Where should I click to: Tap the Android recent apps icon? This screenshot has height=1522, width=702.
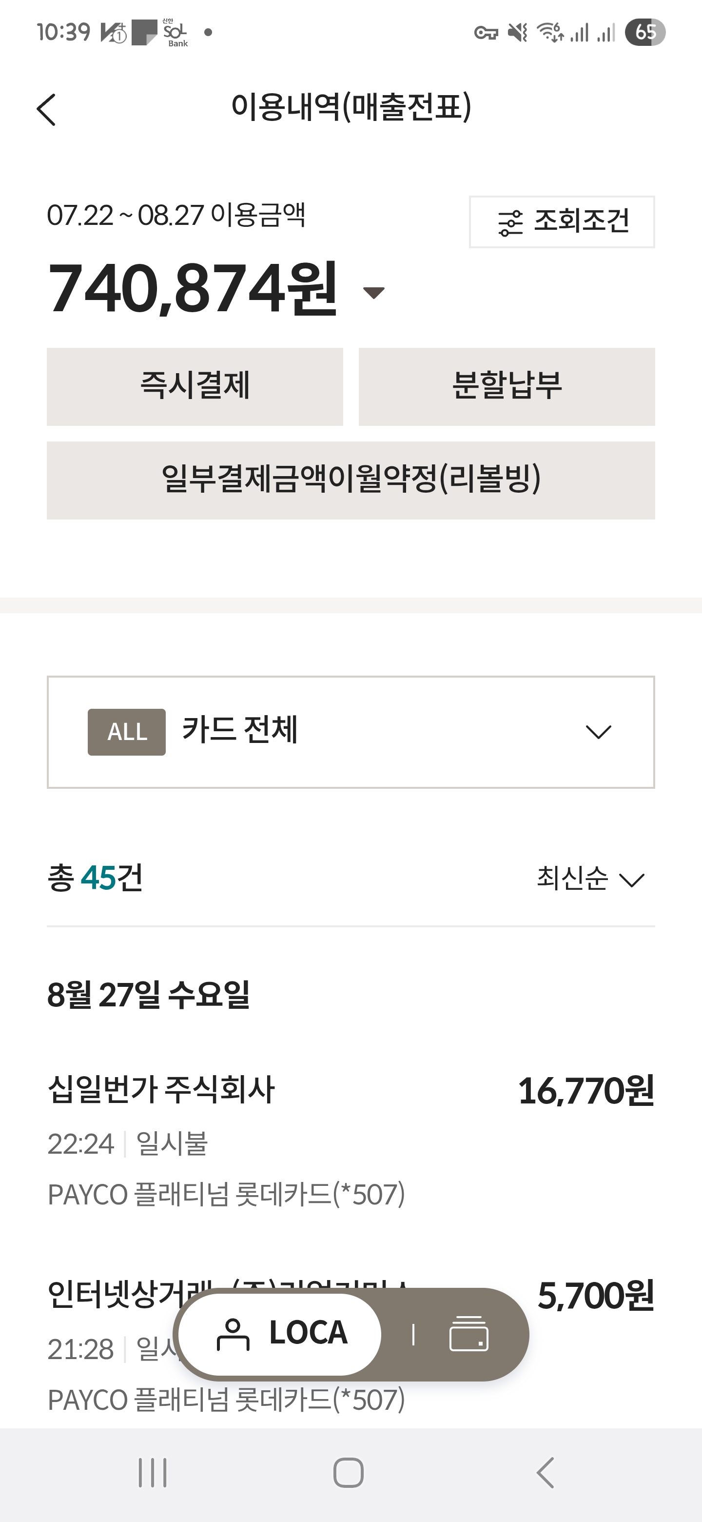click(152, 1472)
